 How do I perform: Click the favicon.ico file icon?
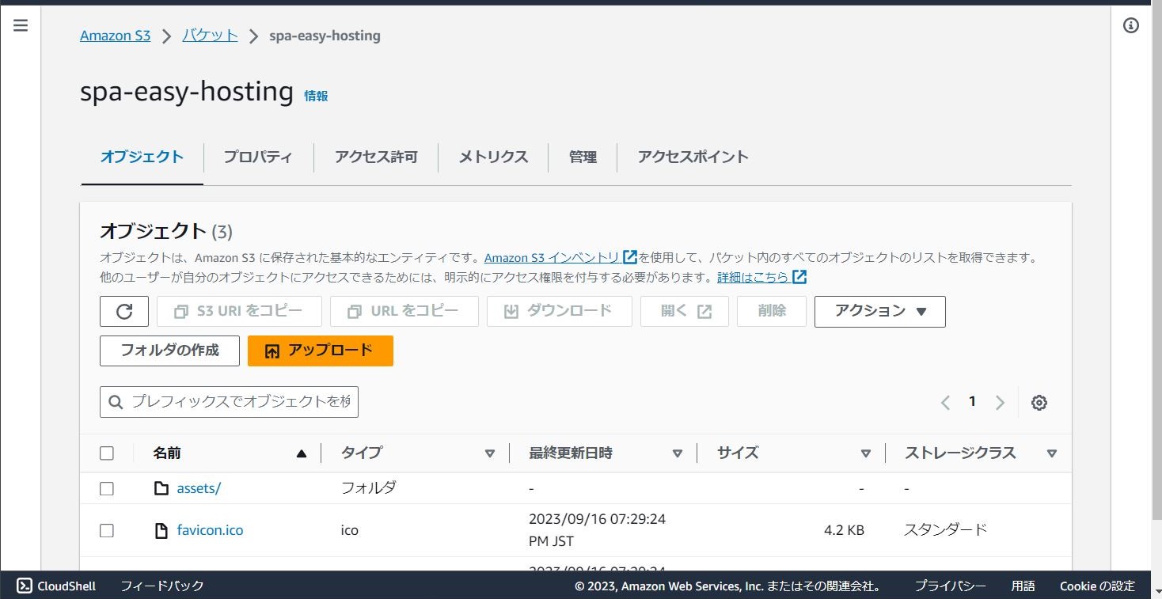(161, 530)
